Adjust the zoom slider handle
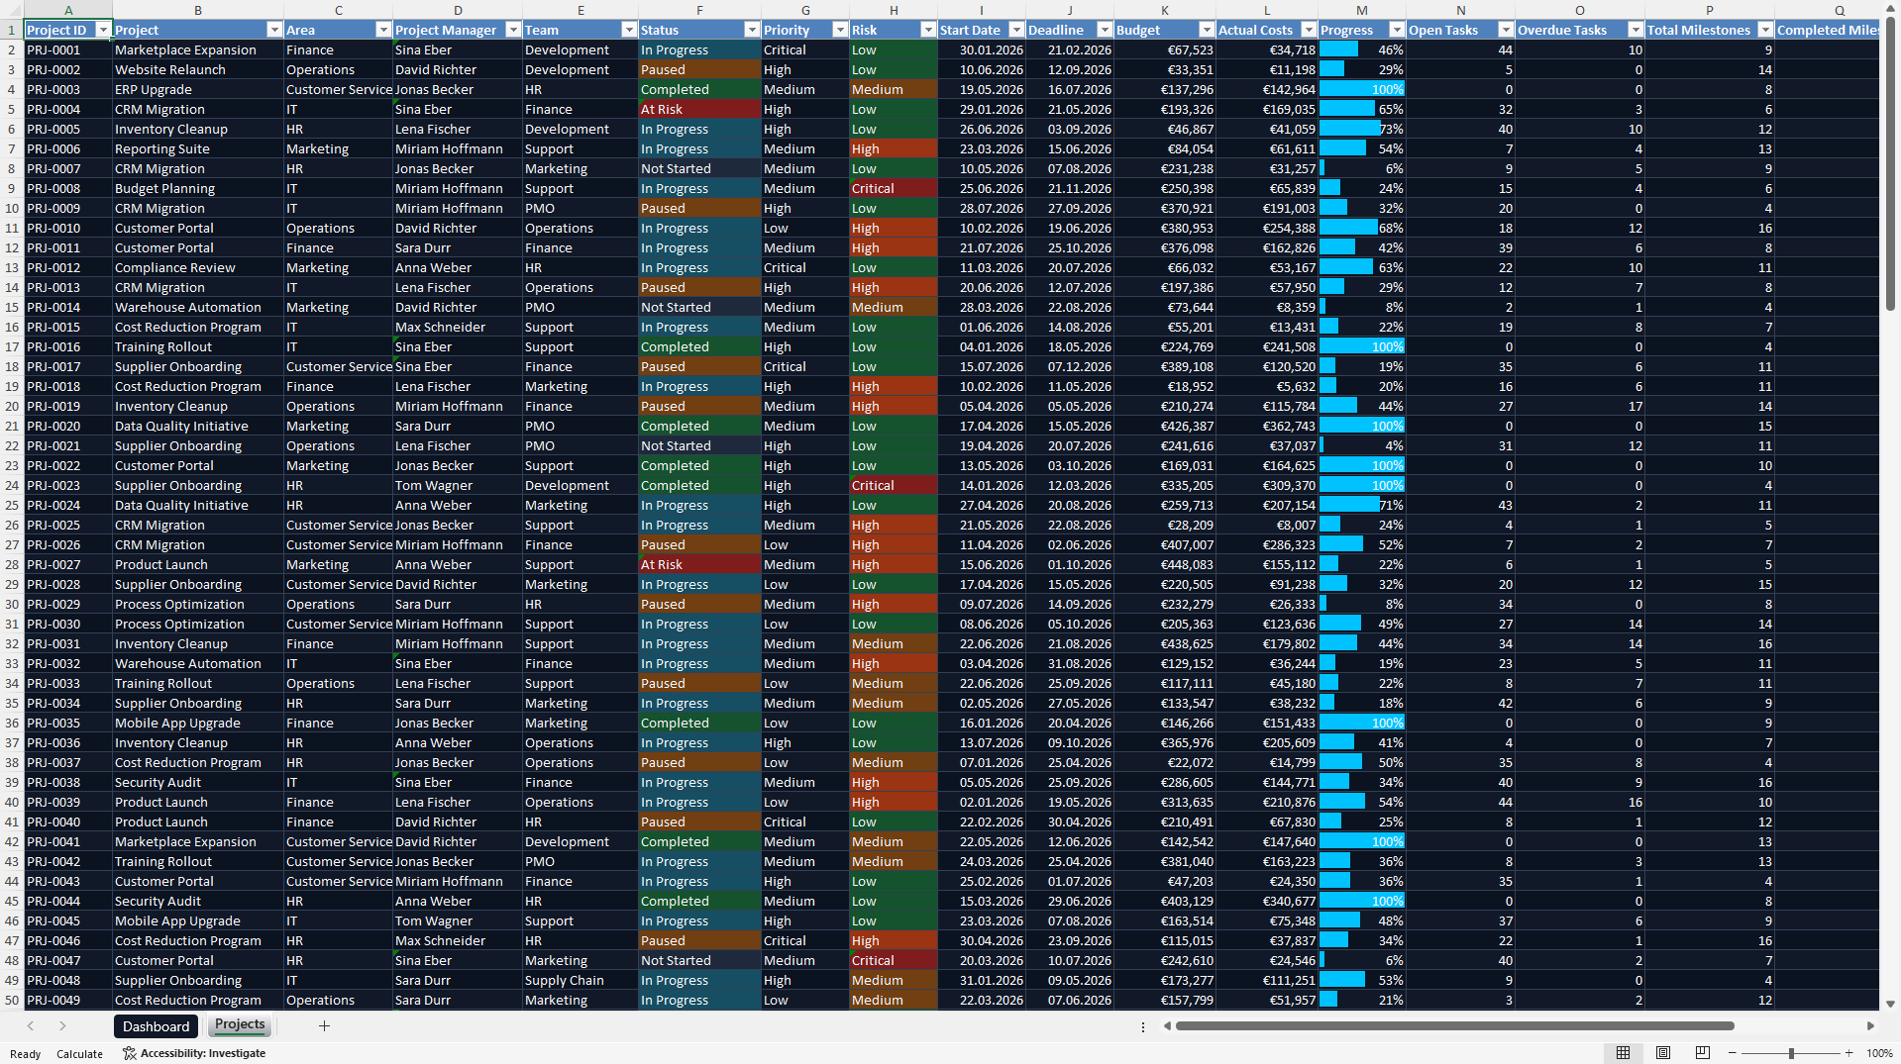The image size is (1901, 1064). tap(1791, 1053)
